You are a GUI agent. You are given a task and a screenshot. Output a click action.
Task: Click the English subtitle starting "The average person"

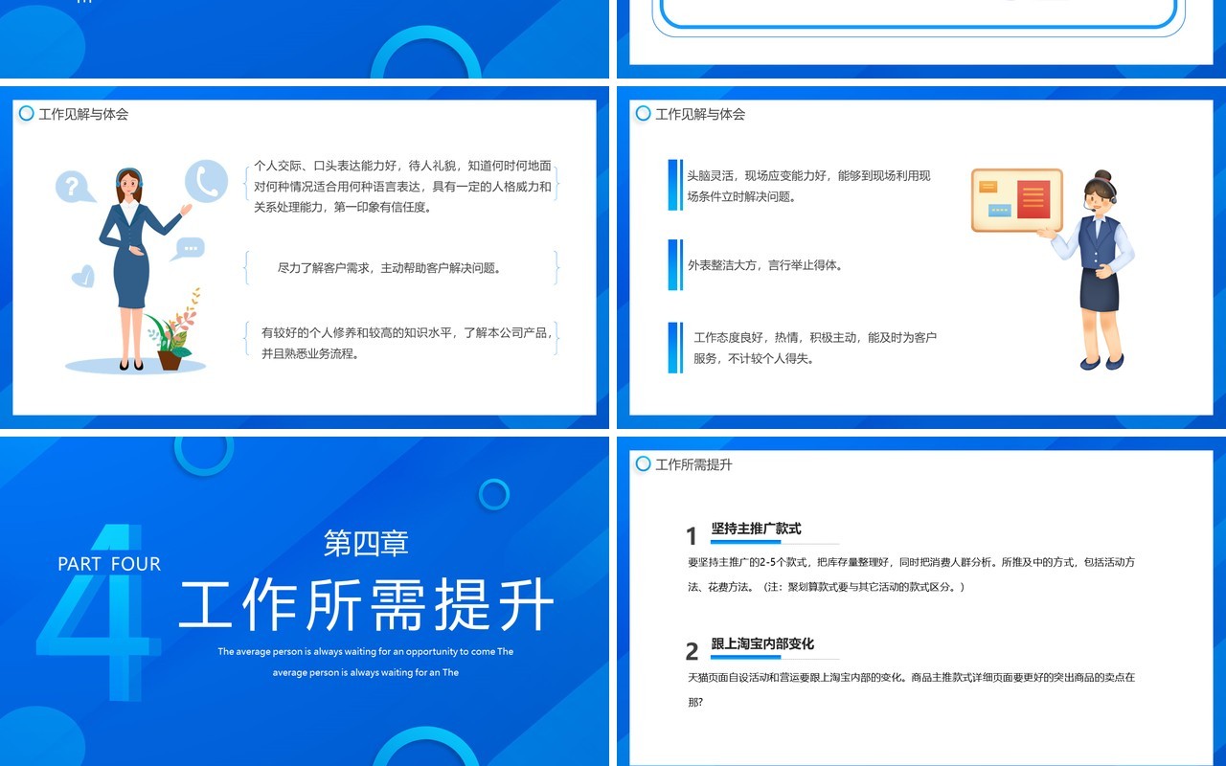click(x=366, y=662)
